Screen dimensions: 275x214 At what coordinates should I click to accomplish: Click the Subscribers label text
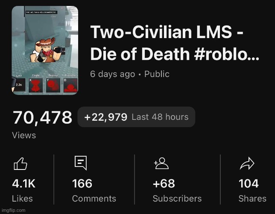177,199
